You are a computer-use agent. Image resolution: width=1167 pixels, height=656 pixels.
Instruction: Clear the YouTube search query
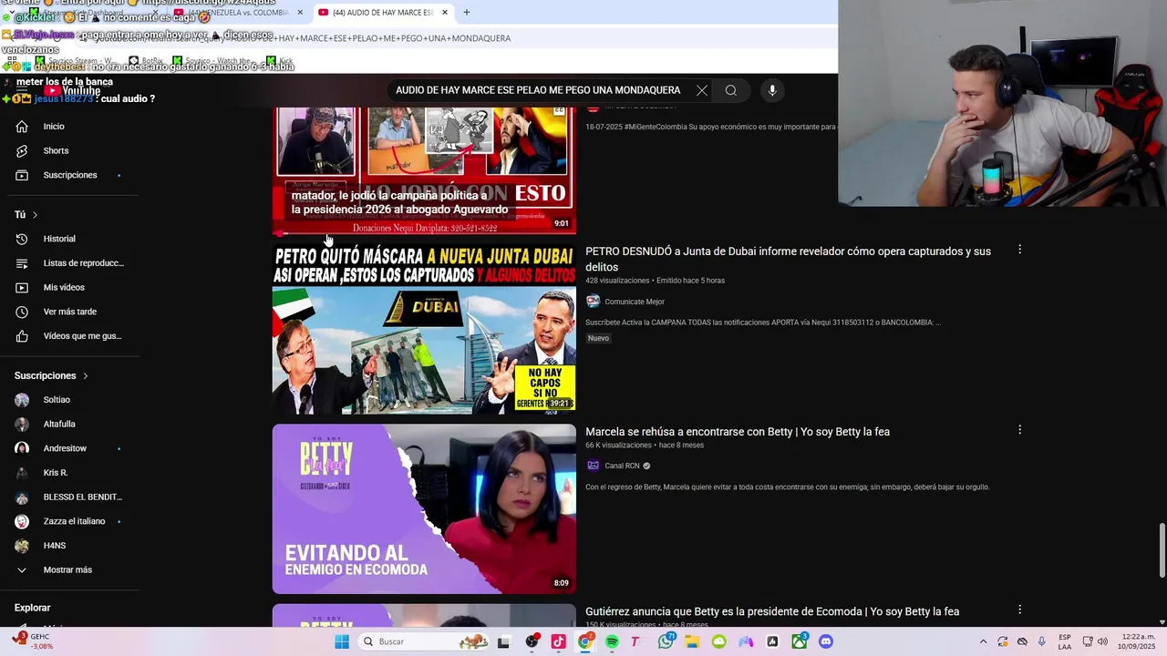[x=701, y=90]
